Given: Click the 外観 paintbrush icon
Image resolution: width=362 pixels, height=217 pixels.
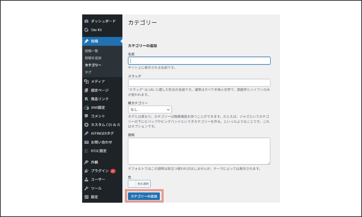Looking at the screenshot, I should point(87,162).
